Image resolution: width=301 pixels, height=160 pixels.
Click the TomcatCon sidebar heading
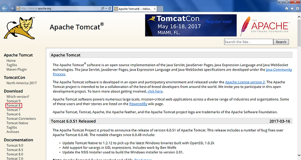pos(14,78)
